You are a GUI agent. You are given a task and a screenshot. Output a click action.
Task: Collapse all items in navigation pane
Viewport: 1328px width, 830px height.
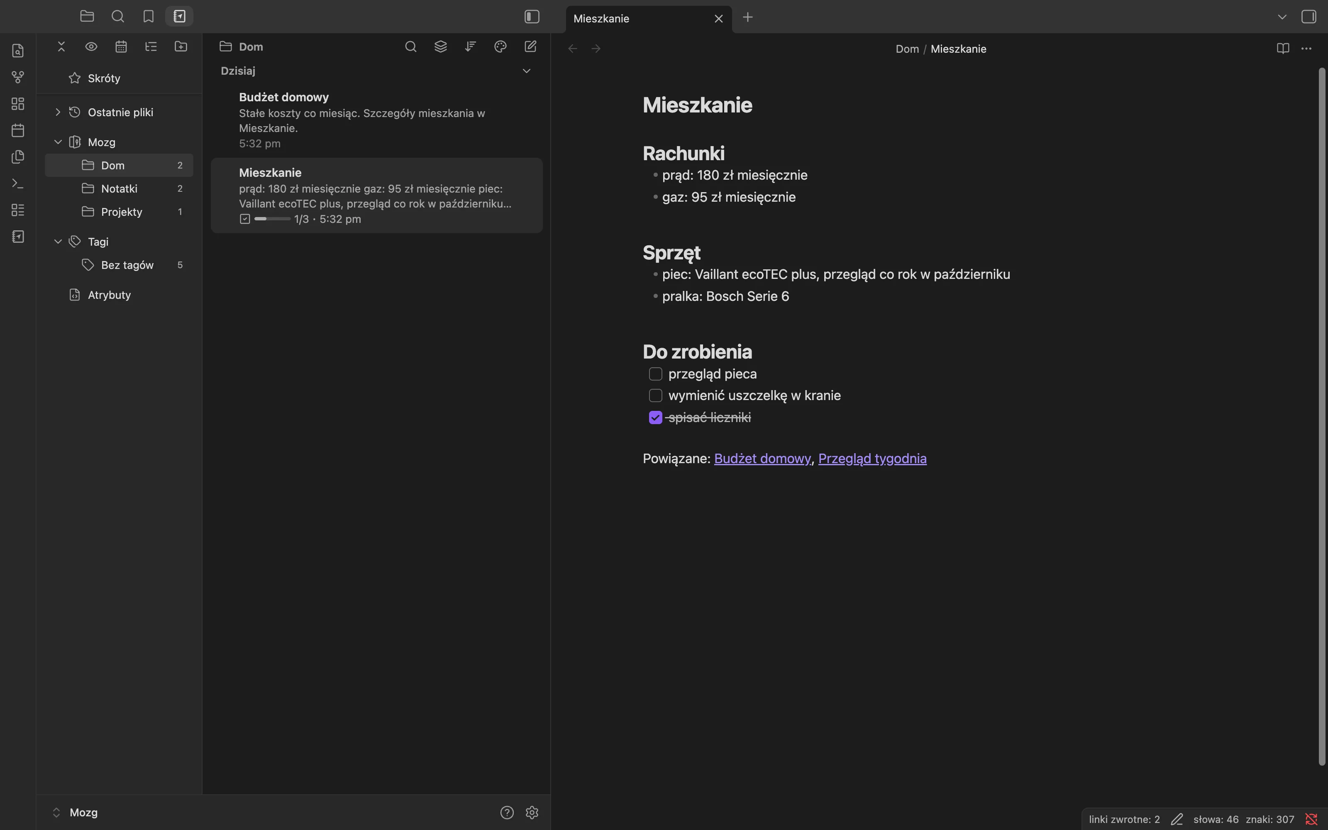[x=61, y=46]
